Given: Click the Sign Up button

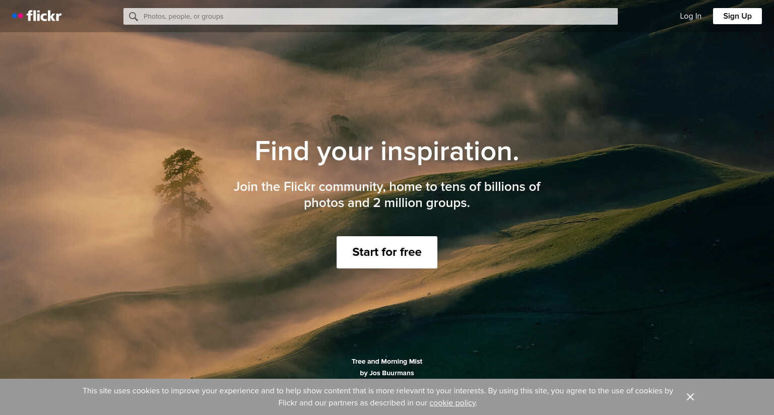Looking at the screenshot, I should click(x=737, y=16).
